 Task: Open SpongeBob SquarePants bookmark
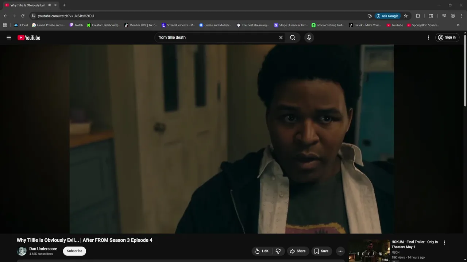tap(423, 25)
